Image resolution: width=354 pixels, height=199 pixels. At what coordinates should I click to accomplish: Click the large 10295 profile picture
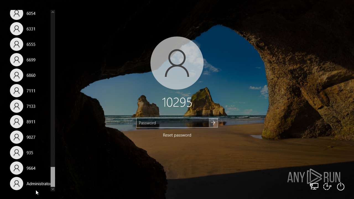177,63
